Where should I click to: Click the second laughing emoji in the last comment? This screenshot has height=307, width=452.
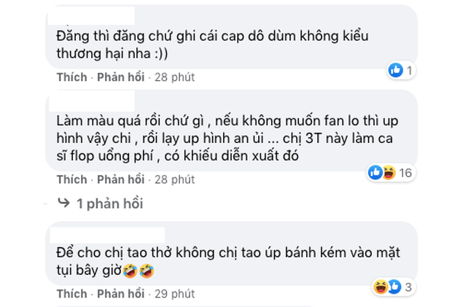click(147, 271)
